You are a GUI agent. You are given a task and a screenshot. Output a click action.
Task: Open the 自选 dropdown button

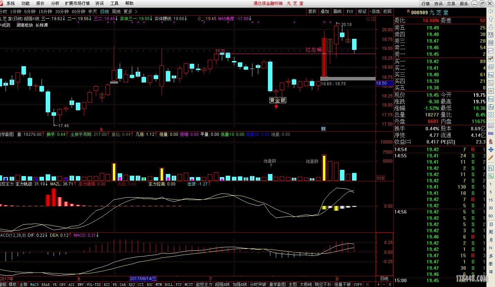[x=375, y=11]
